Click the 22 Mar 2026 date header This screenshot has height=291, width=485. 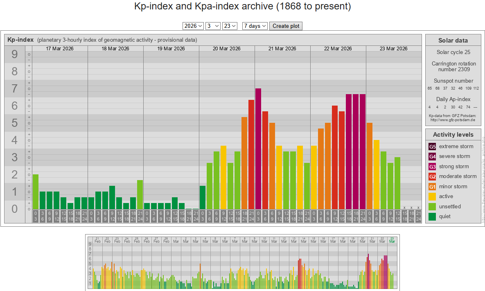(x=338, y=49)
